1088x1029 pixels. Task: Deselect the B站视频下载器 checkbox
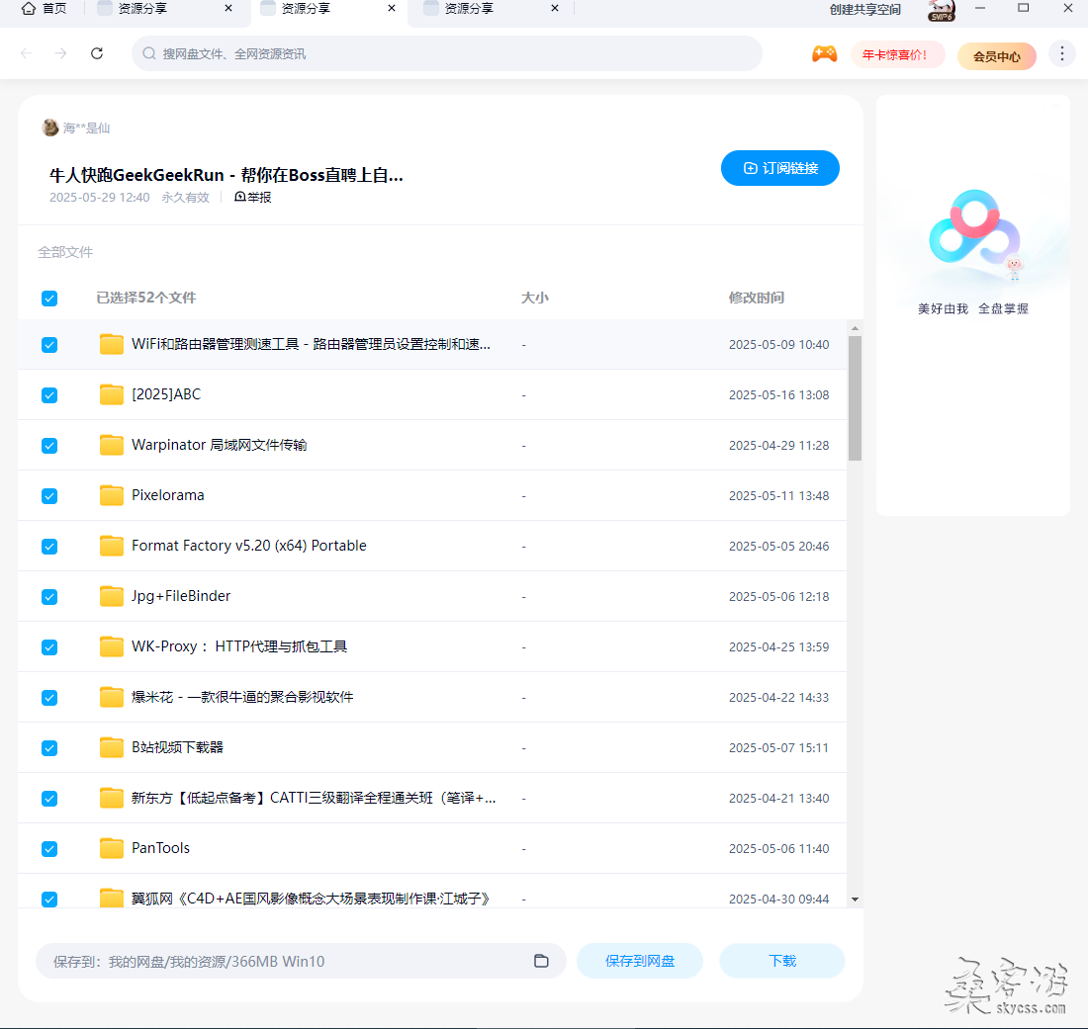49,748
